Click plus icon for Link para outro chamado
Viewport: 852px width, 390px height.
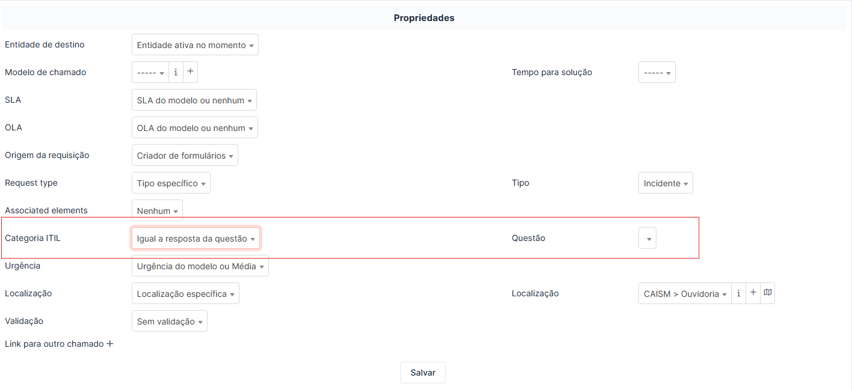110,344
